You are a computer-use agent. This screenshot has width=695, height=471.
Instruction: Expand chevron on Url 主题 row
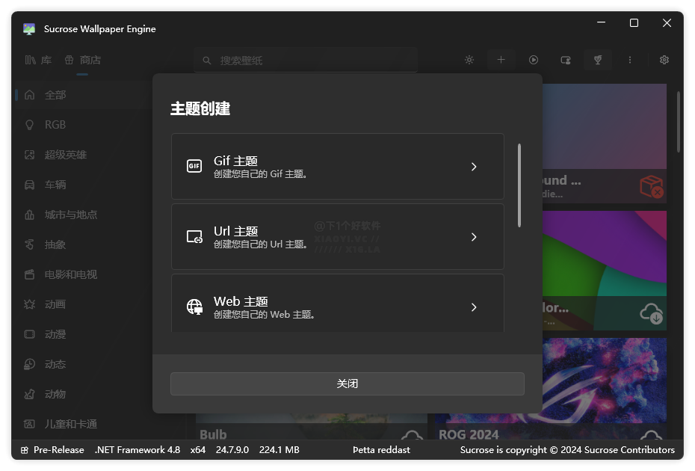click(474, 237)
